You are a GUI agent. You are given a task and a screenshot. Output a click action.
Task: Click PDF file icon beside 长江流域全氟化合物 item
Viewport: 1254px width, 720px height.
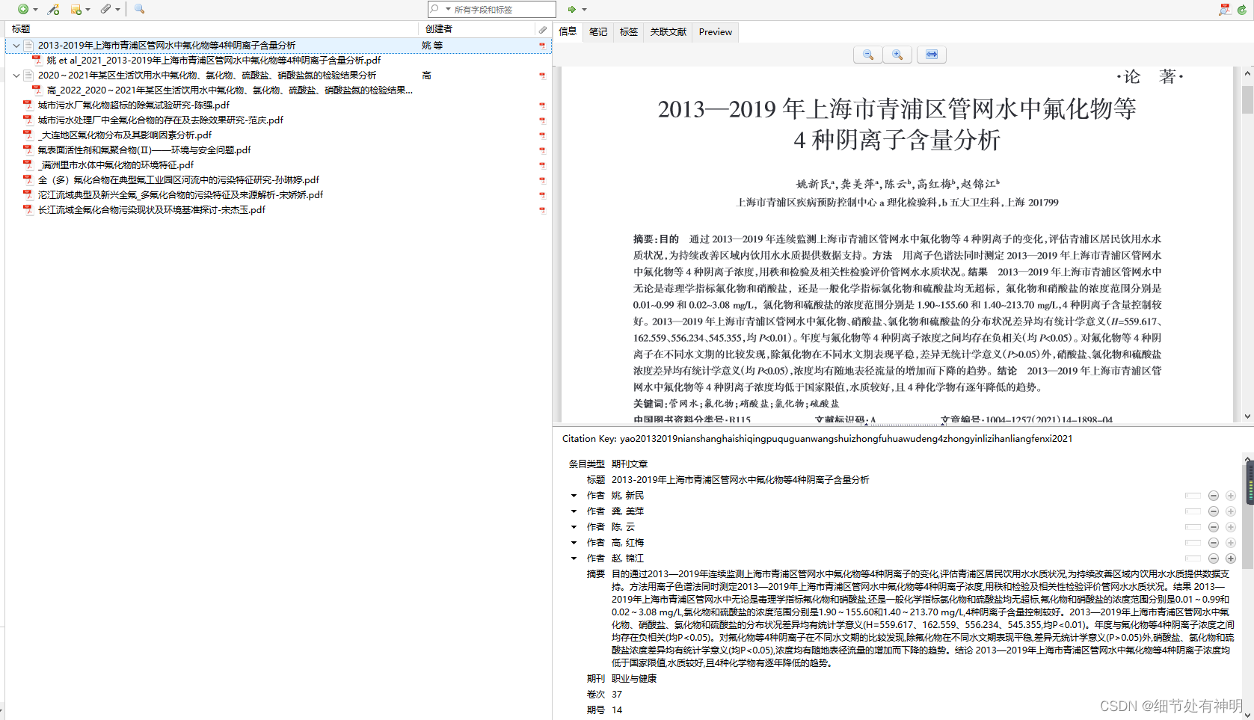coord(28,210)
